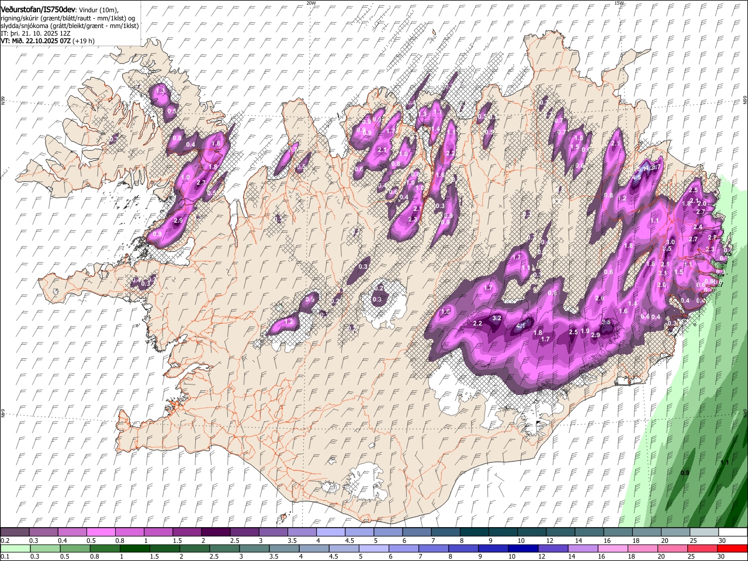Pick the upper legend swatch between 3 and 3.5
This screenshot has height=561, width=748.
(273, 532)
